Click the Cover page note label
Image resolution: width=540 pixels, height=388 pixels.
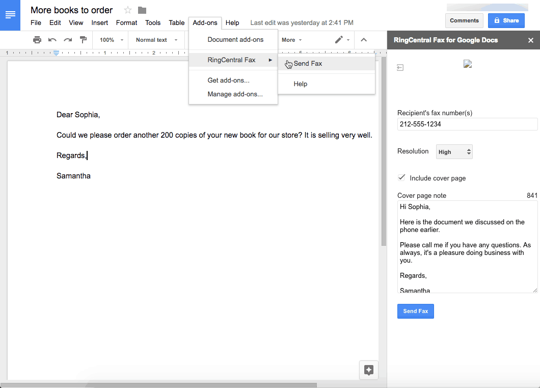pos(421,196)
